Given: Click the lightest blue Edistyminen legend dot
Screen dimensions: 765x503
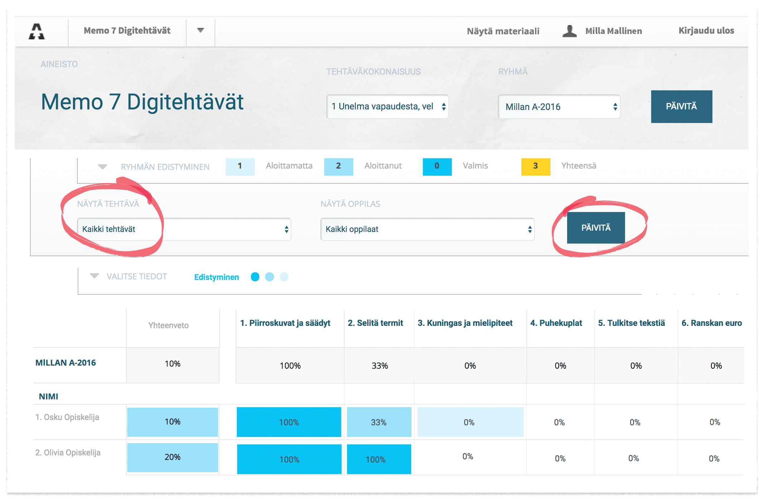Looking at the screenshot, I should [x=284, y=277].
